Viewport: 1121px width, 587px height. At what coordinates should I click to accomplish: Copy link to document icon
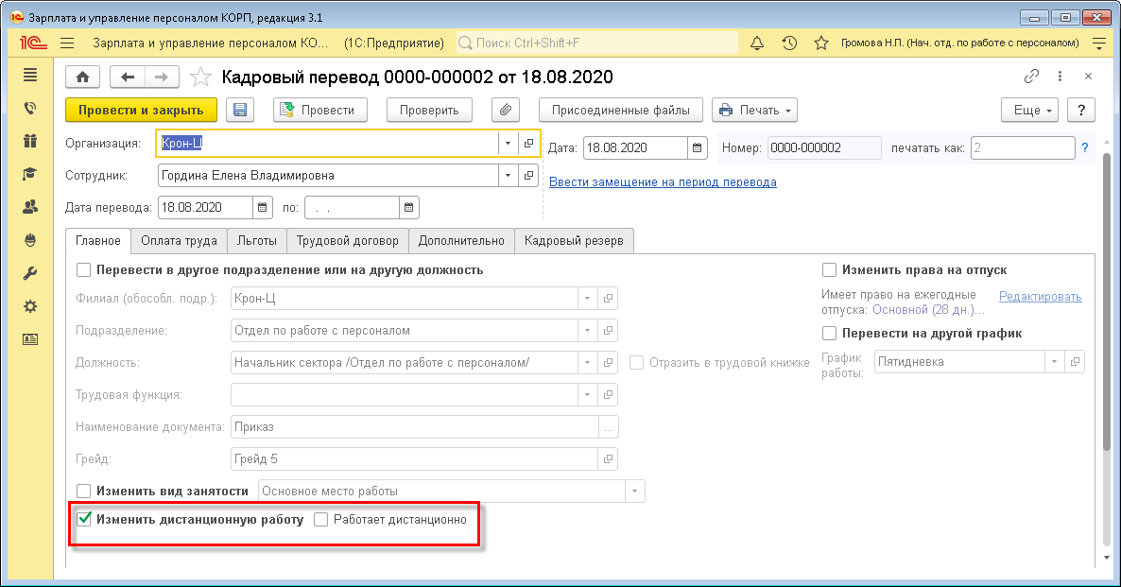click(1031, 76)
